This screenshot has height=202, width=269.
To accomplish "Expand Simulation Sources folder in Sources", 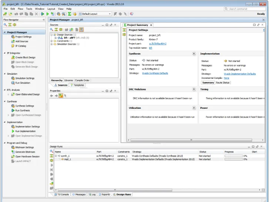I will click(51, 44).
